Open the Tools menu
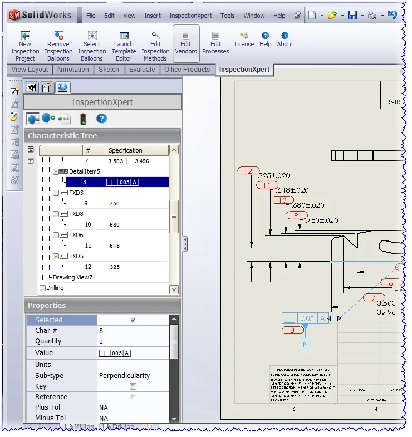 coord(227,16)
